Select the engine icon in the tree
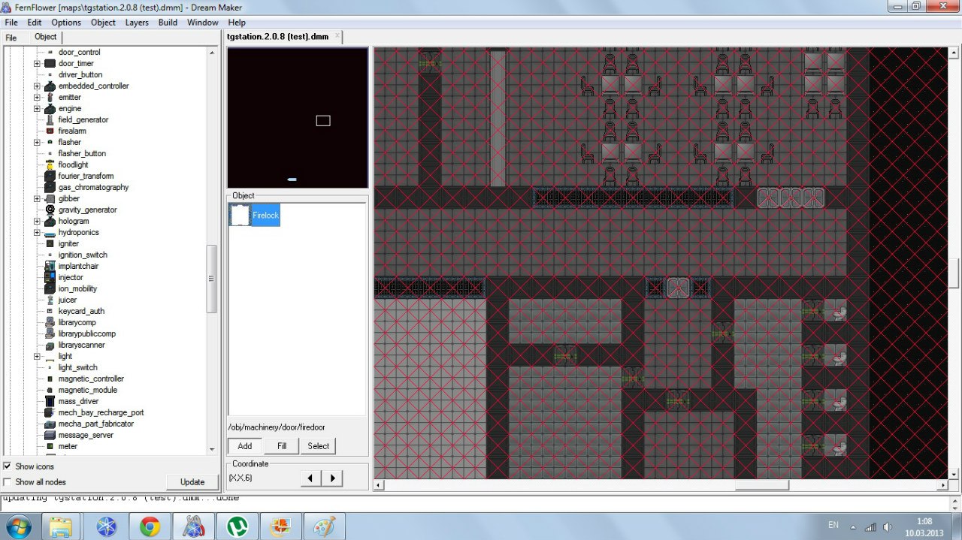The height and width of the screenshot is (540, 962). pyautogui.click(x=50, y=108)
